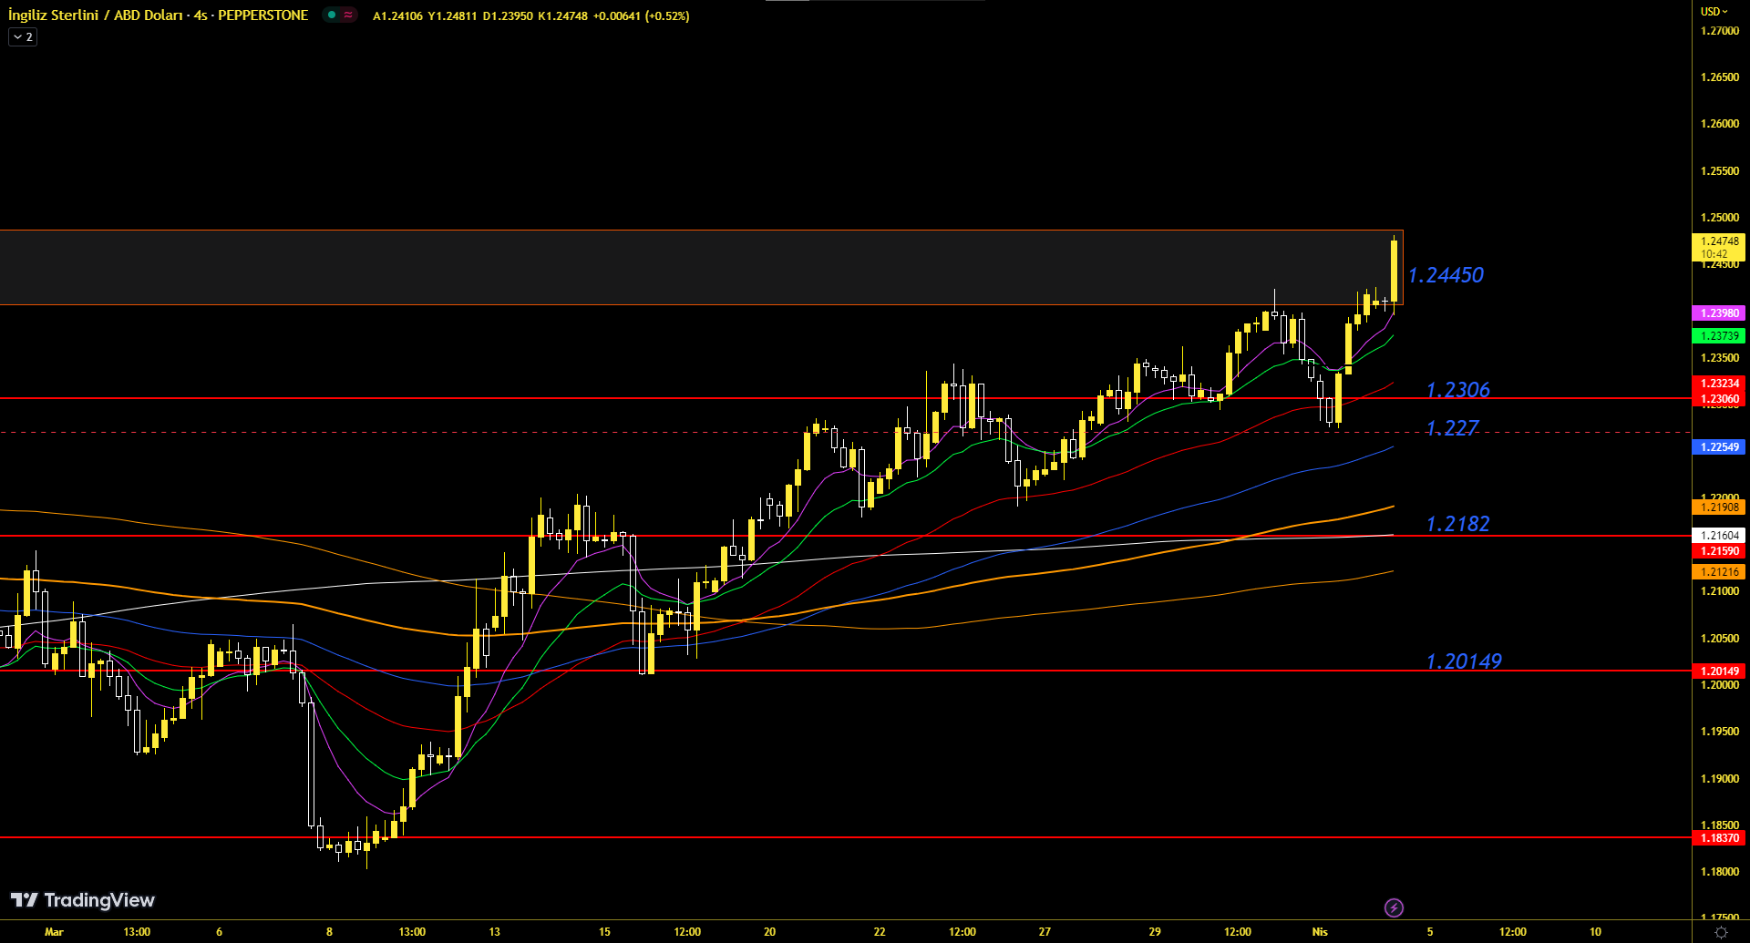Image resolution: width=1750 pixels, height=943 pixels.
Task: Click the magenta 1.23980 moving average label
Action: pyautogui.click(x=1718, y=313)
